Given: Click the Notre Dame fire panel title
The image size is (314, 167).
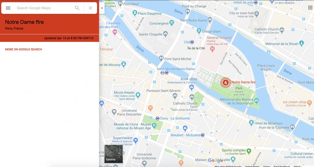Looking at the screenshot, I should [24, 22].
